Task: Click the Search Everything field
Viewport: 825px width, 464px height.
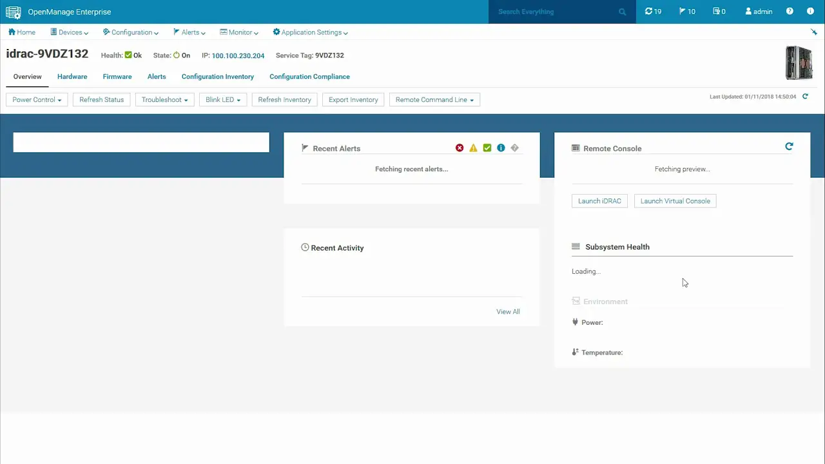Action: point(554,12)
